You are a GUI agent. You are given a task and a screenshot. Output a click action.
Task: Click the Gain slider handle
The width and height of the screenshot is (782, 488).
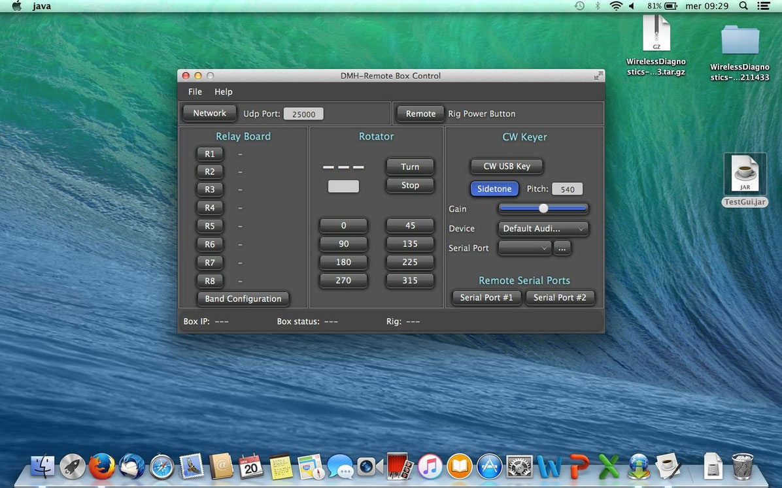(x=543, y=208)
